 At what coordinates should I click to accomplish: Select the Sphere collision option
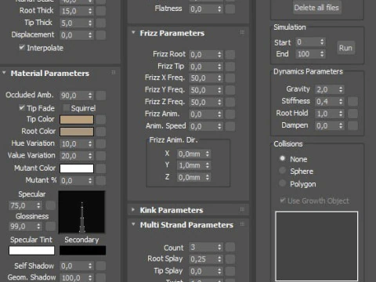[282, 171]
